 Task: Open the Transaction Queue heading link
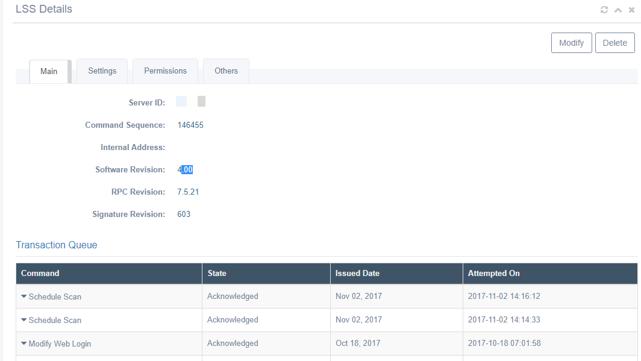[57, 245]
